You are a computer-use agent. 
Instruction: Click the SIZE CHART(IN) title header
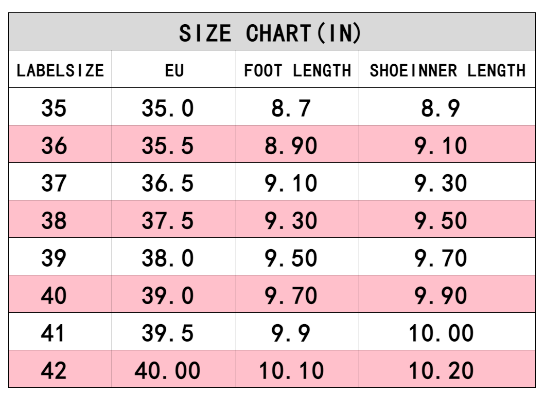pyautogui.click(x=271, y=33)
